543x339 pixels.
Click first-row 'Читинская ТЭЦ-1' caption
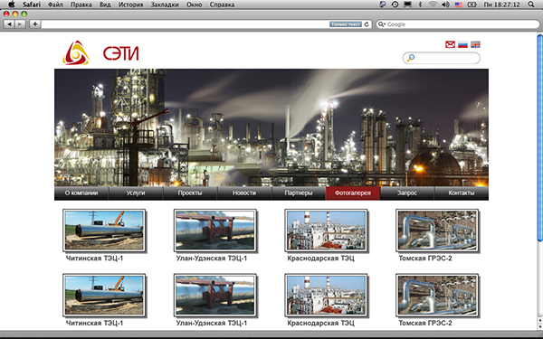pos(94,258)
